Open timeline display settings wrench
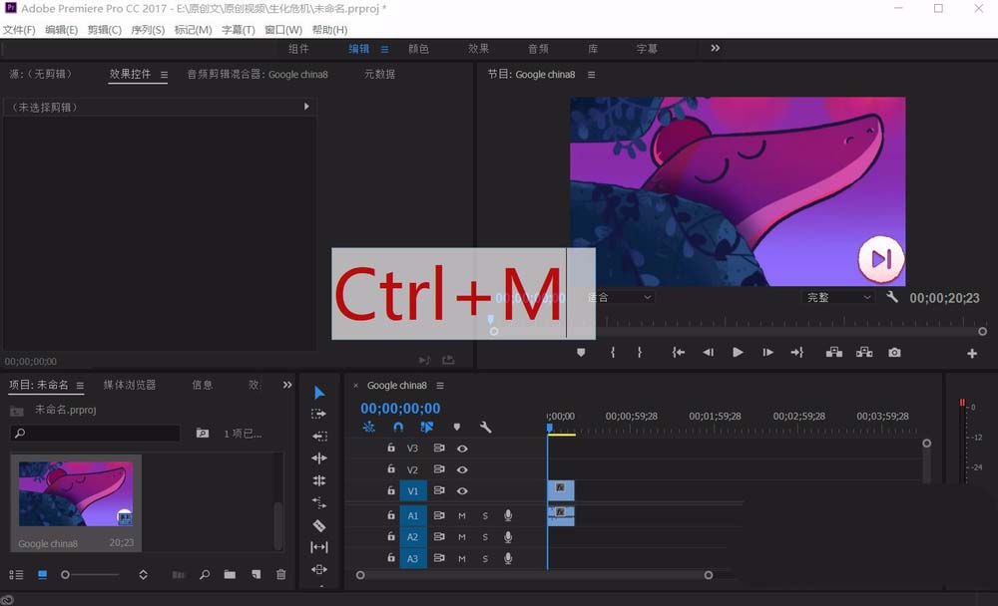Screen dimensions: 998x606 click(486, 428)
